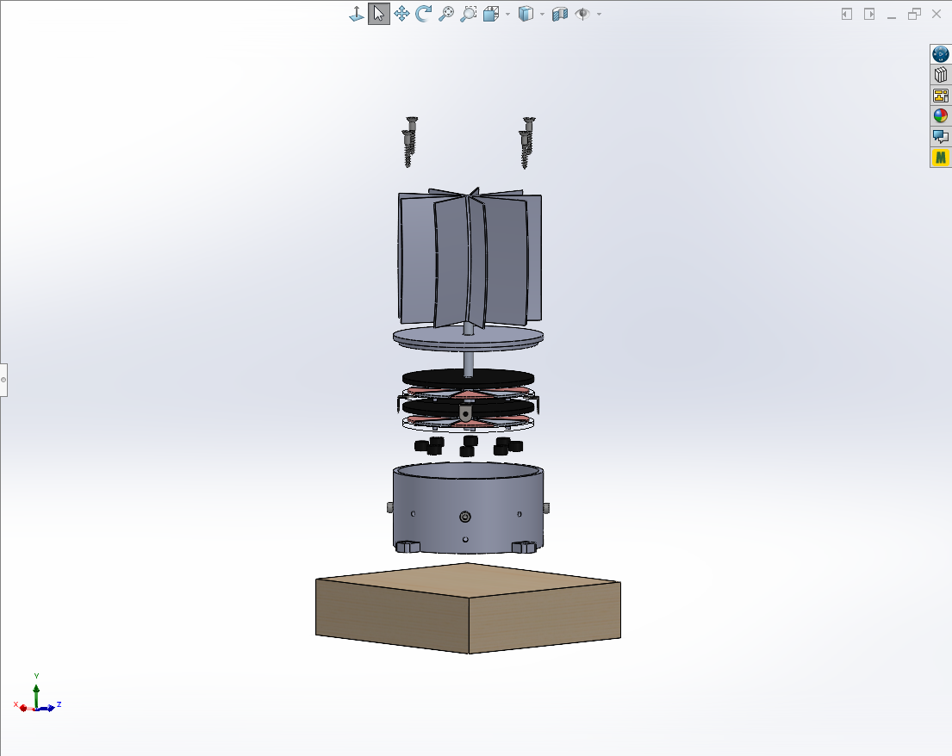Click the Normal To view icon

point(357,13)
